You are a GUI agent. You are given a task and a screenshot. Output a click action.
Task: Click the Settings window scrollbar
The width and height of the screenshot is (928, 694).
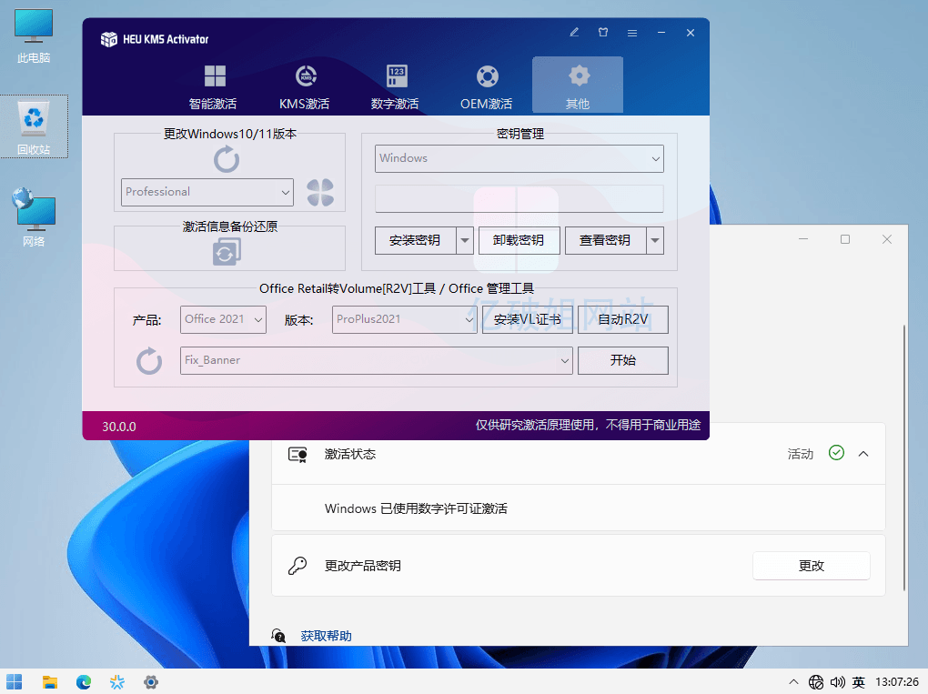pos(903,458)
